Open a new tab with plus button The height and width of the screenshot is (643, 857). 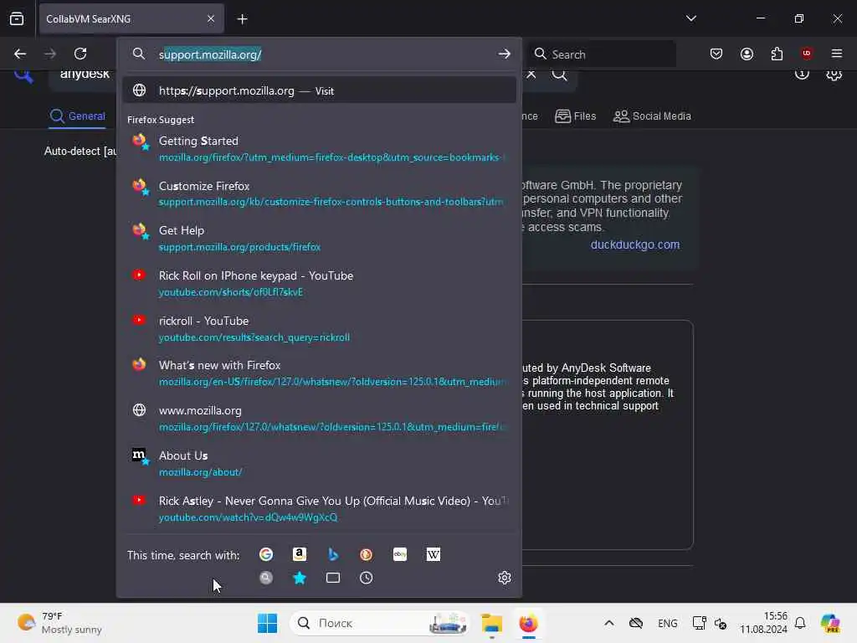click(x=242, y=19)
